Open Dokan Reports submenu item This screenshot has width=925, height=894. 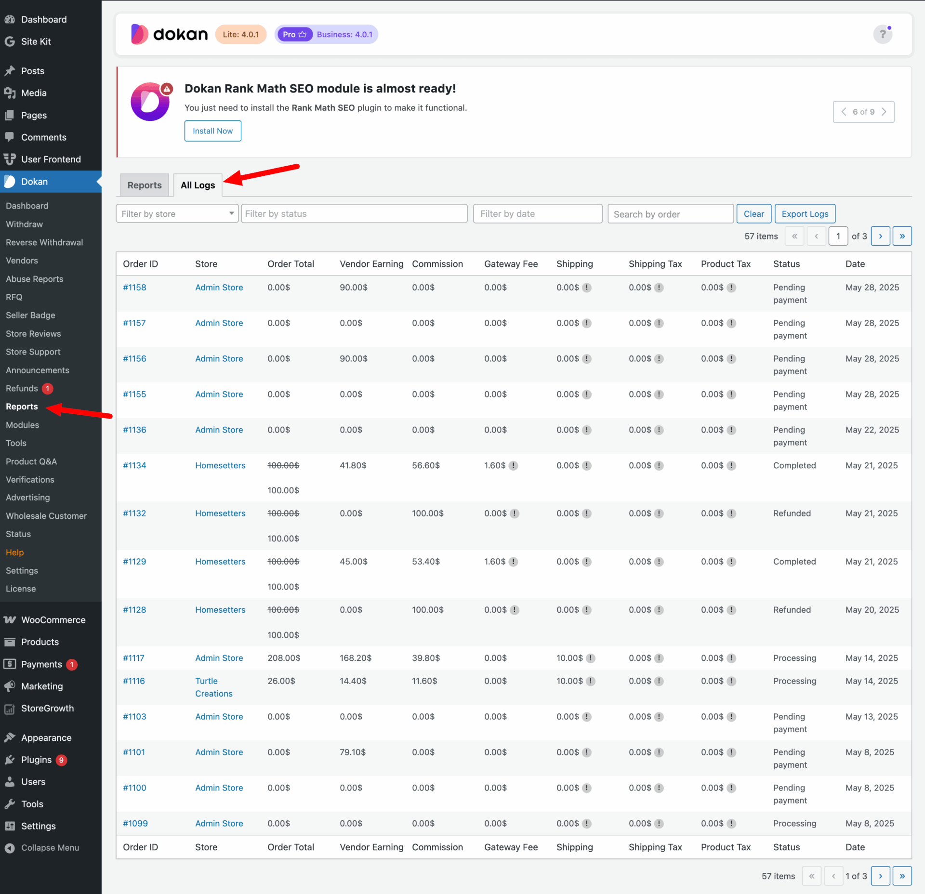click(22, 407)
